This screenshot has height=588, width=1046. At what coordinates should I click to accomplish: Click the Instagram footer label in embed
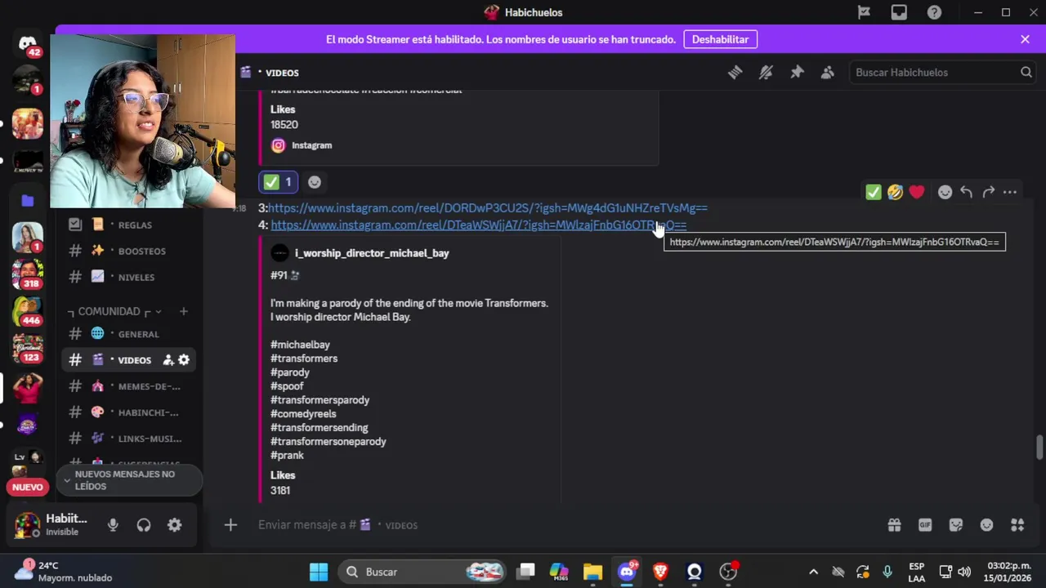point(311,145)
